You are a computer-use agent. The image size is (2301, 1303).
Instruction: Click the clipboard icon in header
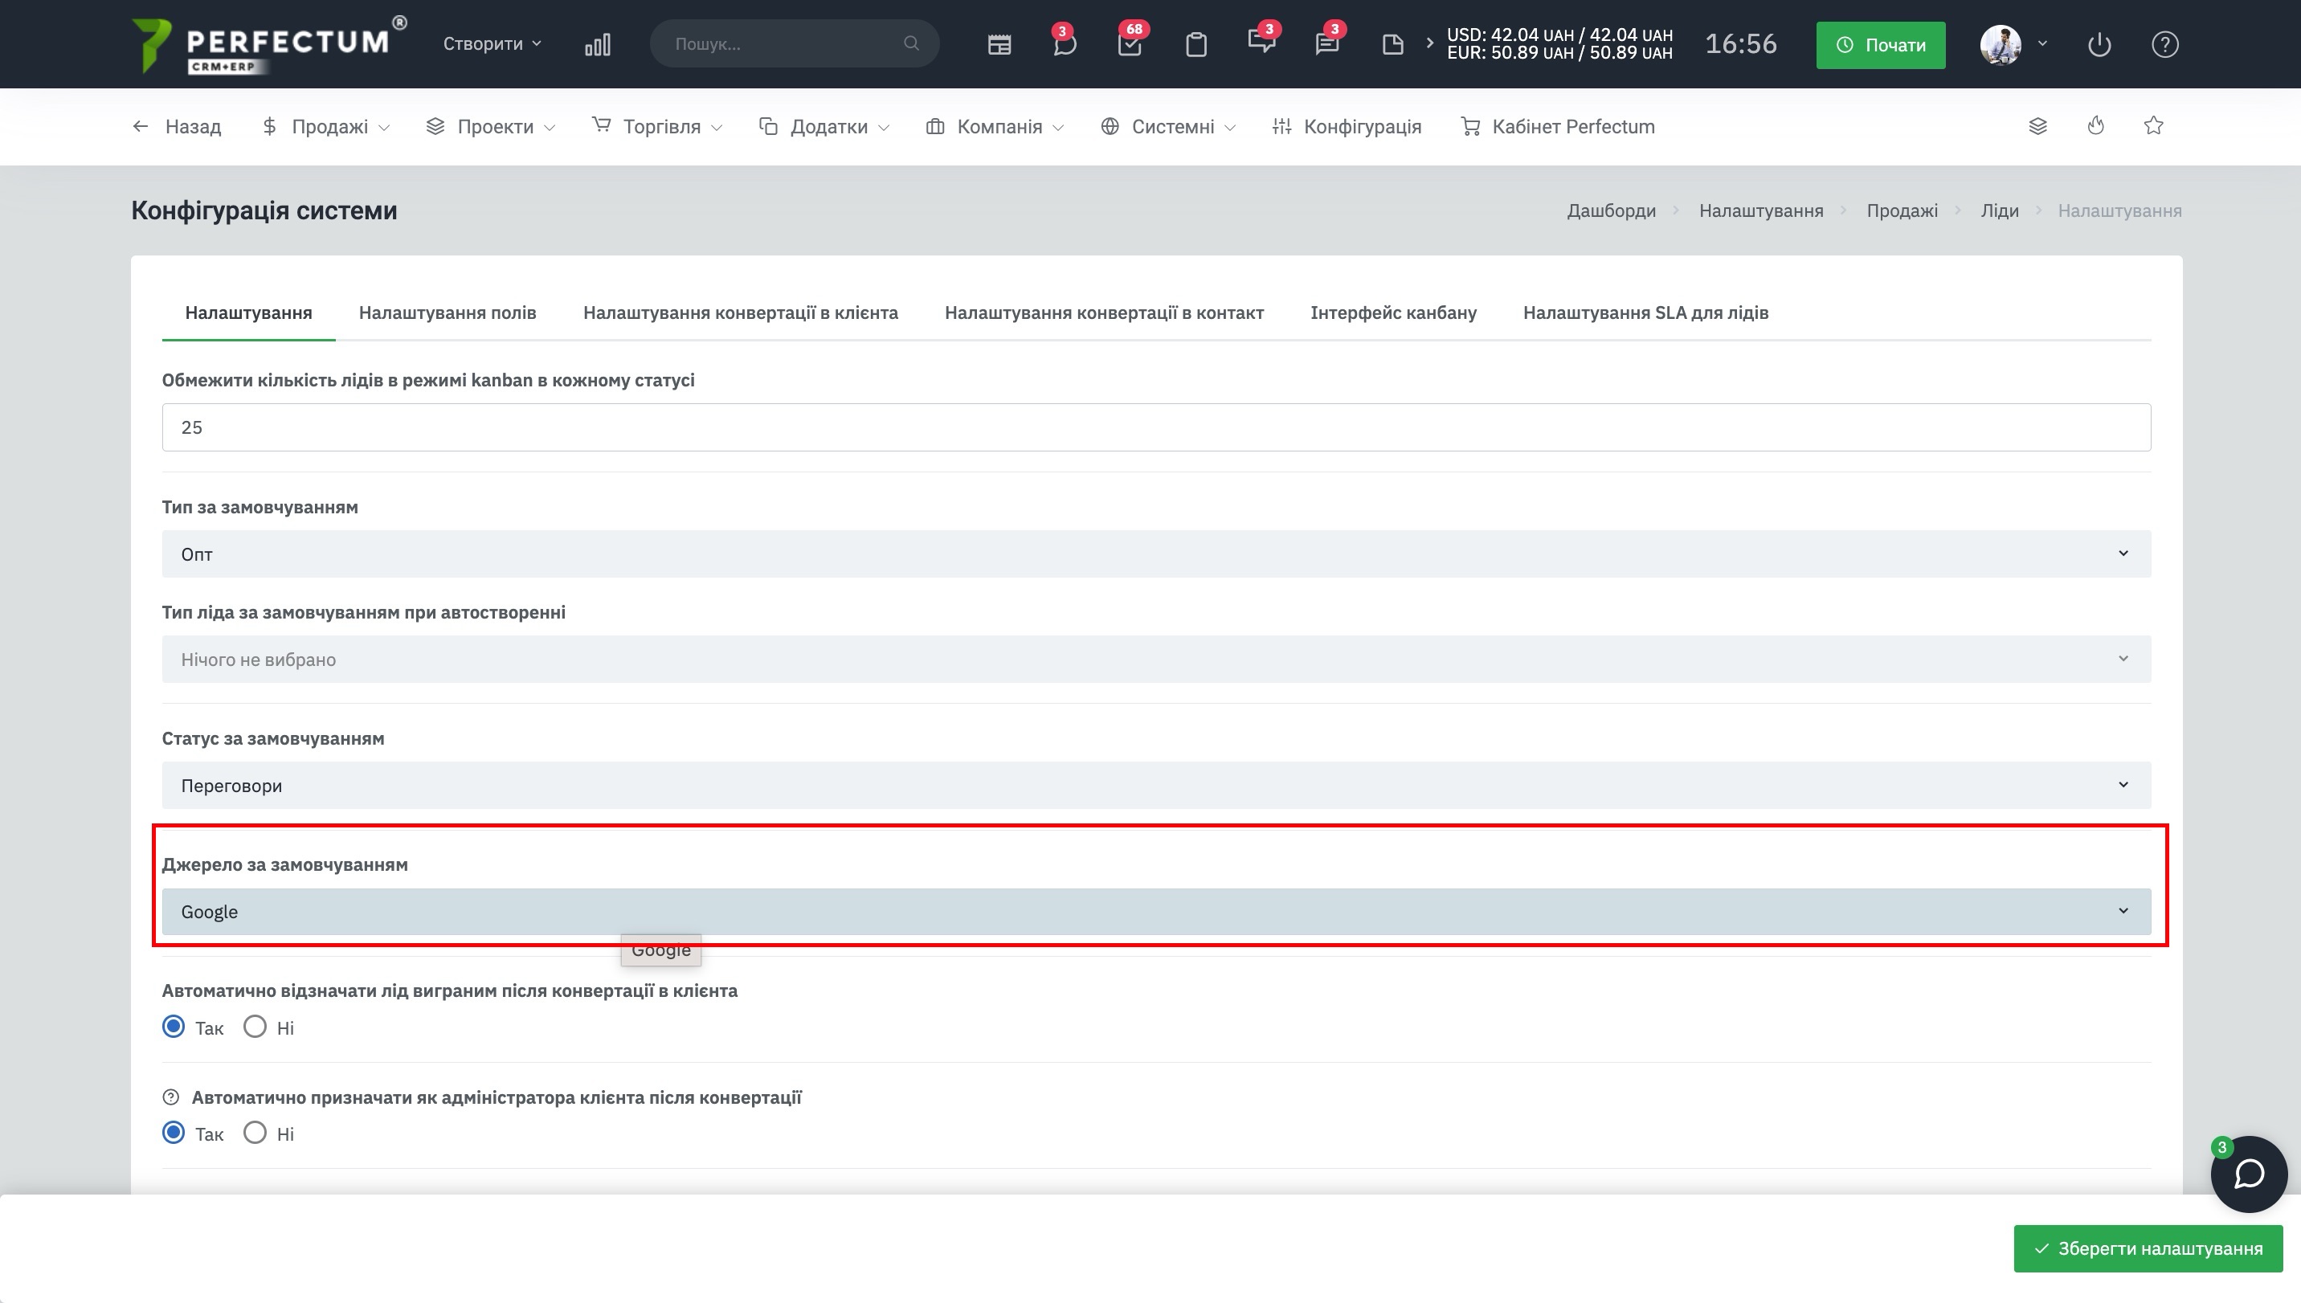[1195, 45]
